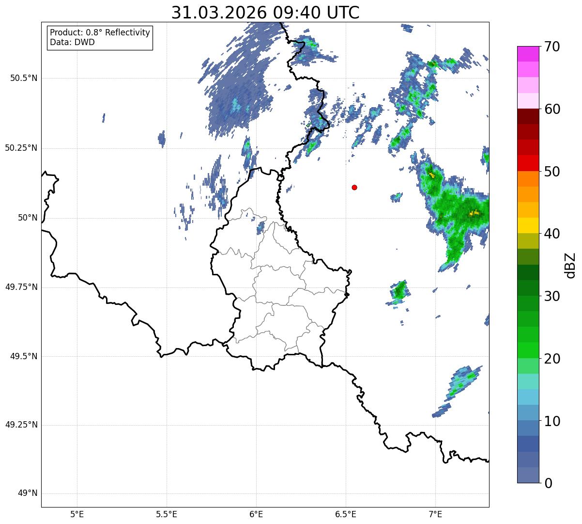Click the orange swatch just below 50 dBZ
The image size is (582, 524).
coord(528,179)
